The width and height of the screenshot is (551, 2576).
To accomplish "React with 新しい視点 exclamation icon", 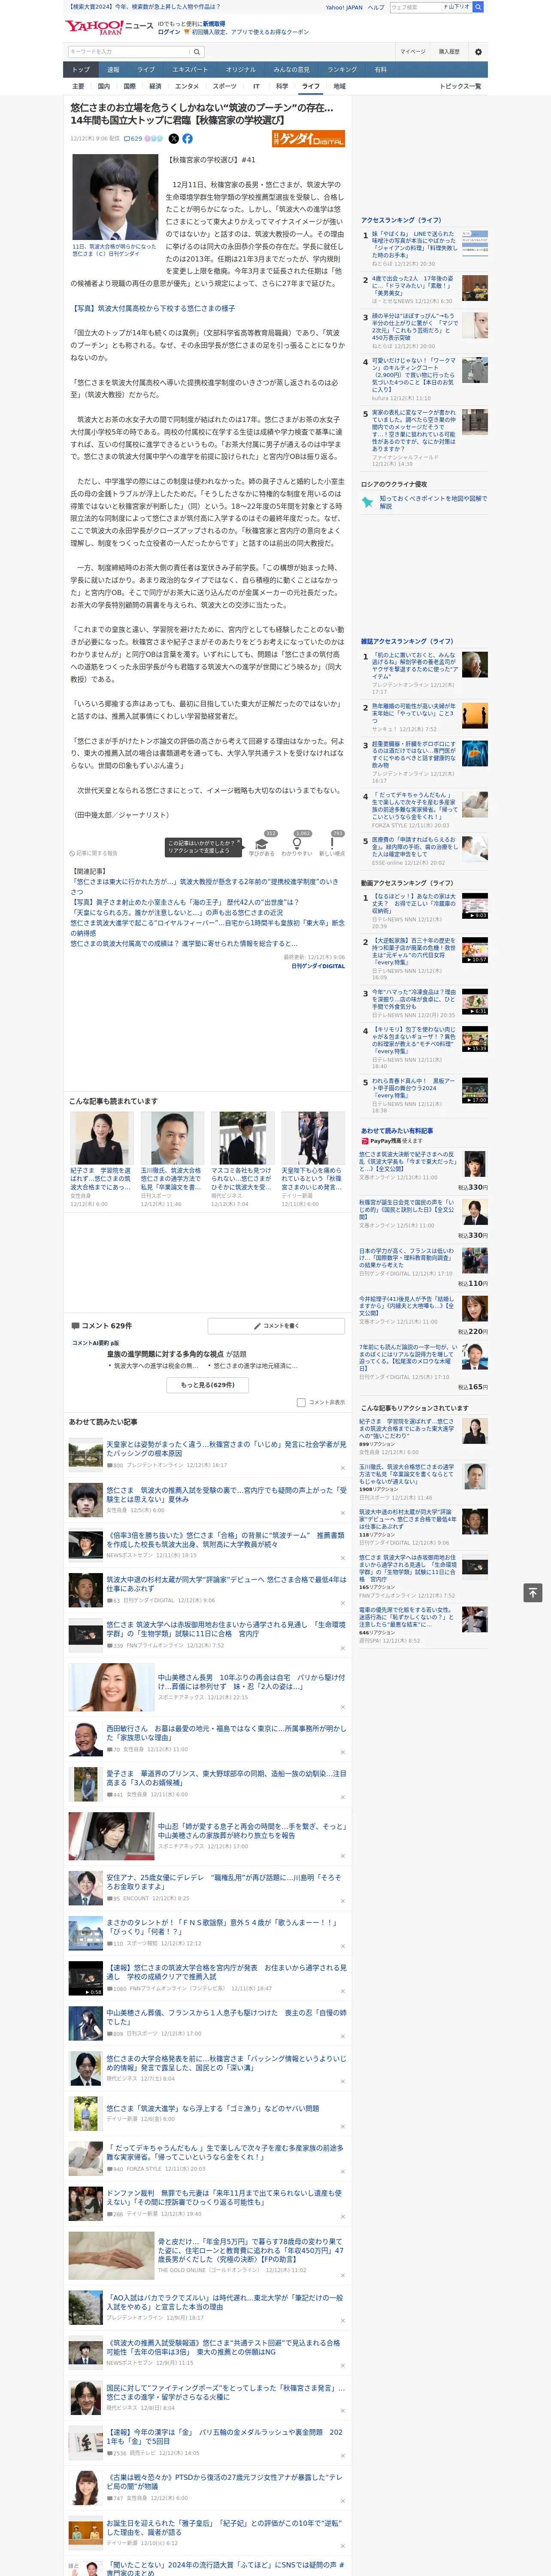I will point(332,844).
